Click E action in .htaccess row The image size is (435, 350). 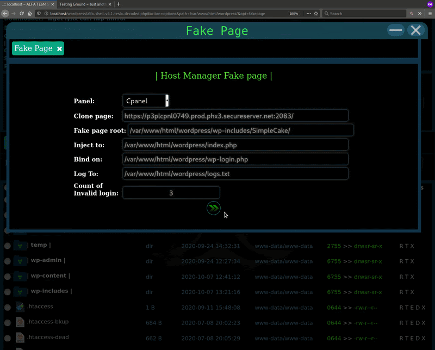tap(412, 308)
